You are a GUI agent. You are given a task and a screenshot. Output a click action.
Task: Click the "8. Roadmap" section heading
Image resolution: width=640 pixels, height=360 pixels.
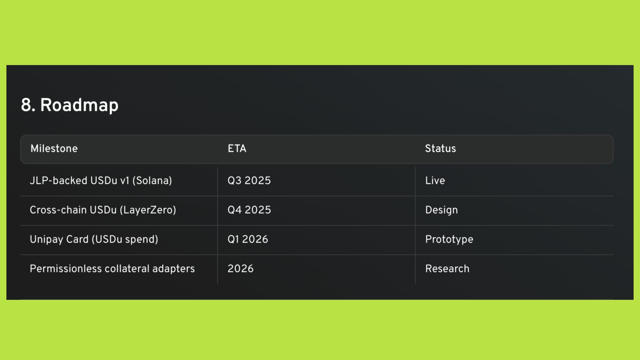tap(69, 105)
